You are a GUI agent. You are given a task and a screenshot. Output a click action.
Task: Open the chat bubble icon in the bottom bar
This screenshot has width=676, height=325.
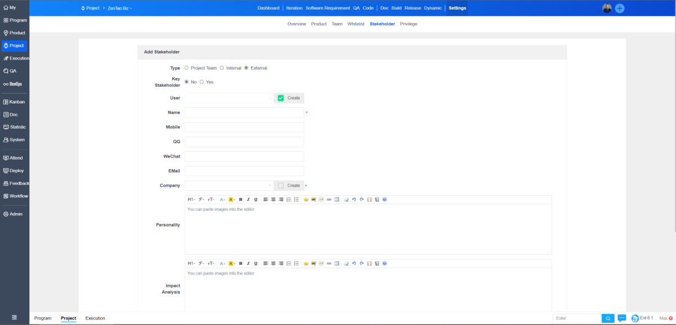tap(622, 318)
